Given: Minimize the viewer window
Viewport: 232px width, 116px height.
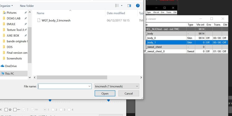Looking at the screenshot, I should click(201, 19).
